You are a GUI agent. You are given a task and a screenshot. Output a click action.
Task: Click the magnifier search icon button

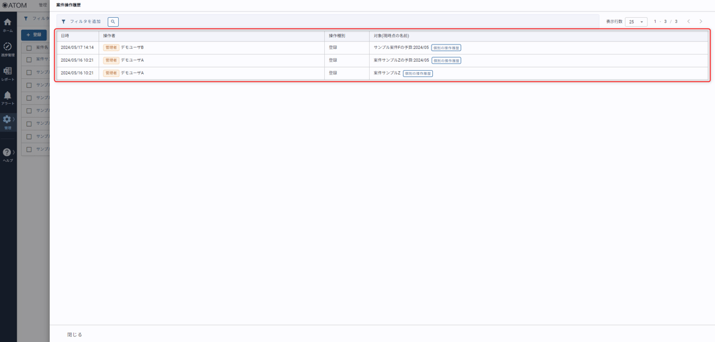(x=113, y=22)
